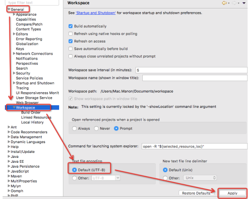
Task: Enable Save automatically before build
Action: pos(70,49)
